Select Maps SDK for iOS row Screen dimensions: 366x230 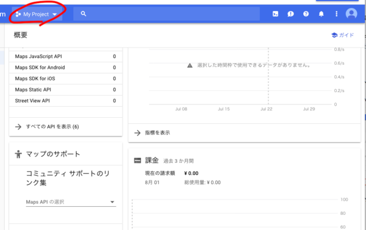66,79
